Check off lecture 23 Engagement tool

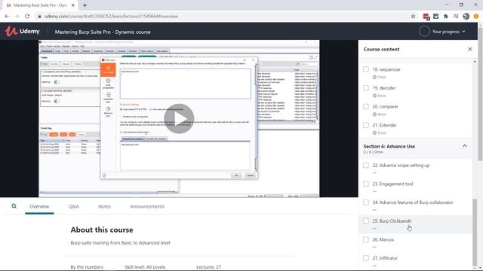[365, 184]
